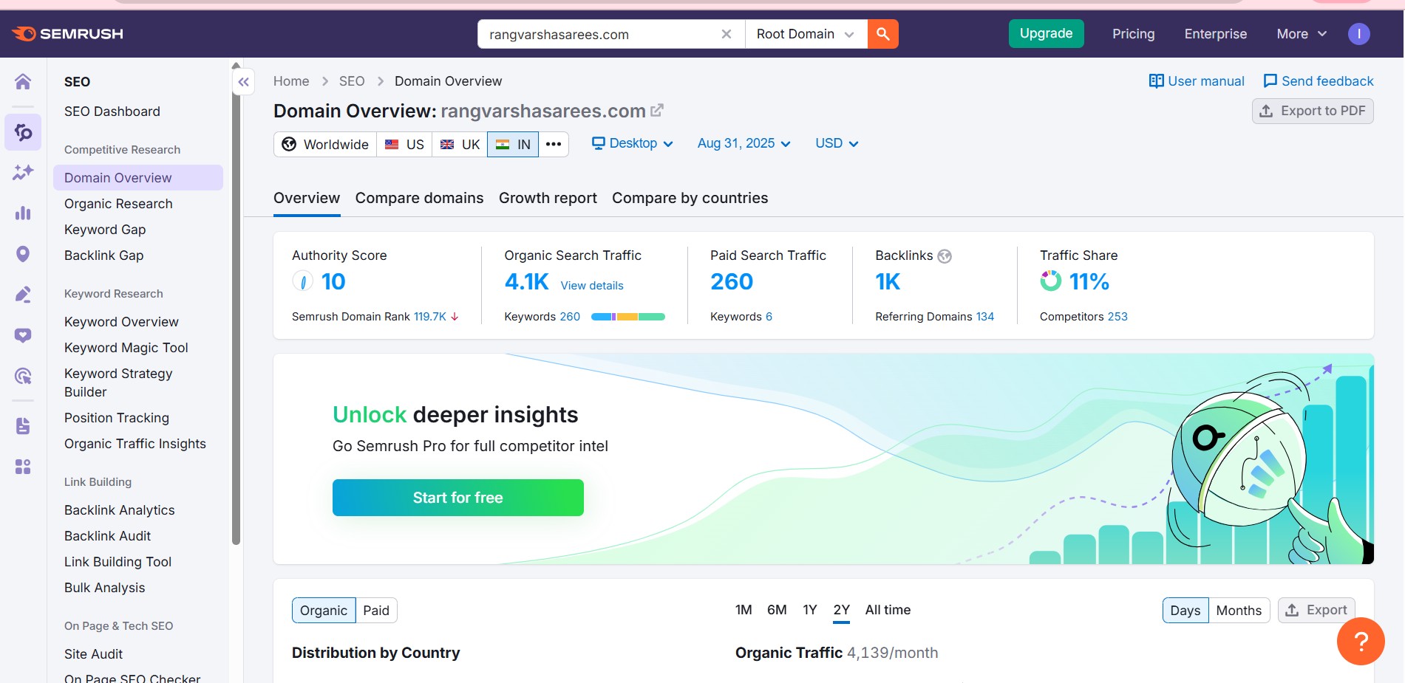Switch chart to Paid traffic
This screenshot has width=1405, height=683.
coord(375,611)
